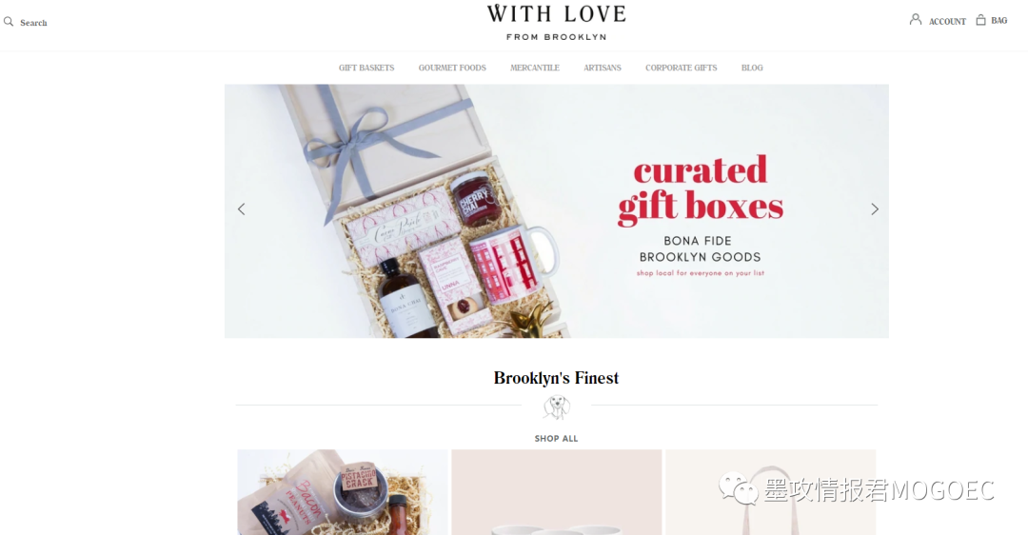
Task: Open the Bag text link
Action: pyautogui.click(x=999, y=21)
